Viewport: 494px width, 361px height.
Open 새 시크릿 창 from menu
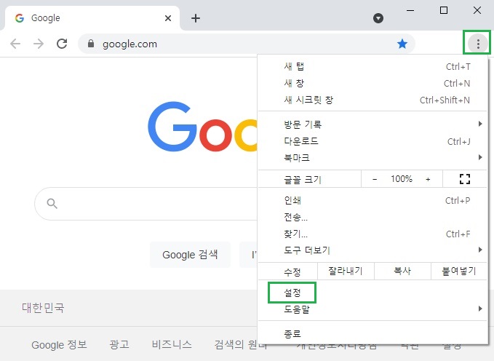[x=373, y=100]
